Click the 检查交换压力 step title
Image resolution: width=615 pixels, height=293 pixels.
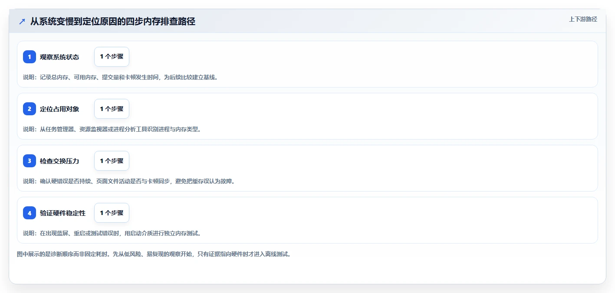(x=59, y=161)
